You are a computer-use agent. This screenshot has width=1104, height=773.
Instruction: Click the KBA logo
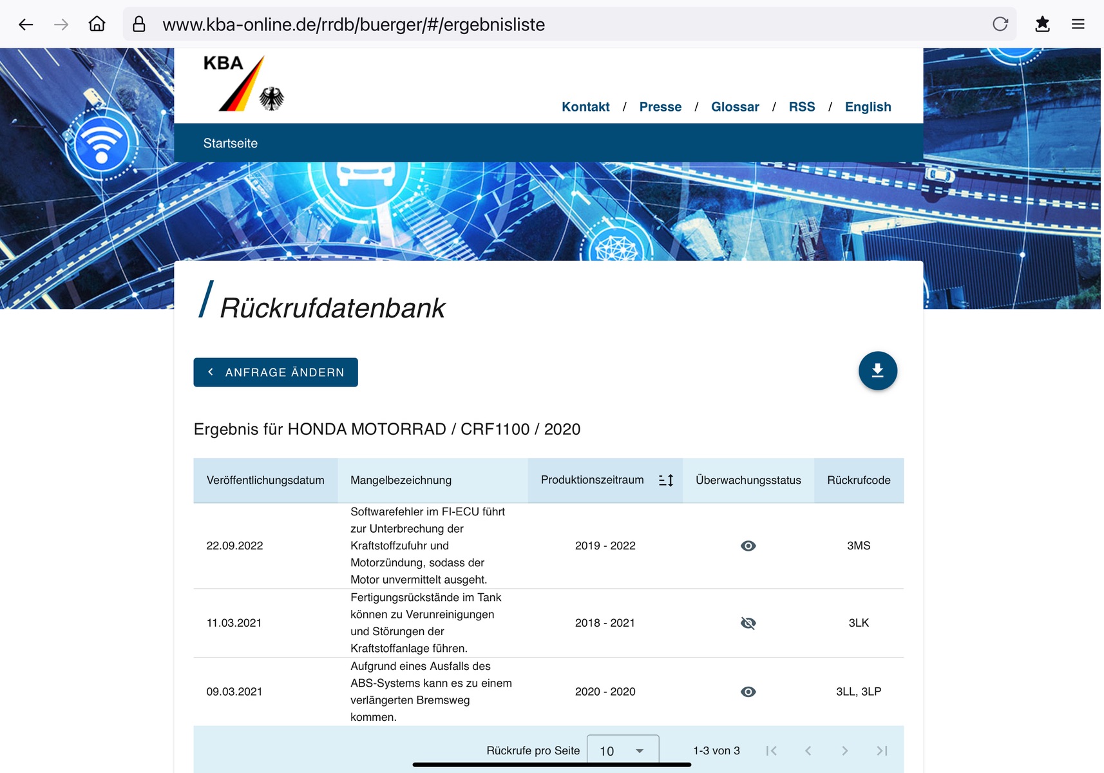(243, 84)
